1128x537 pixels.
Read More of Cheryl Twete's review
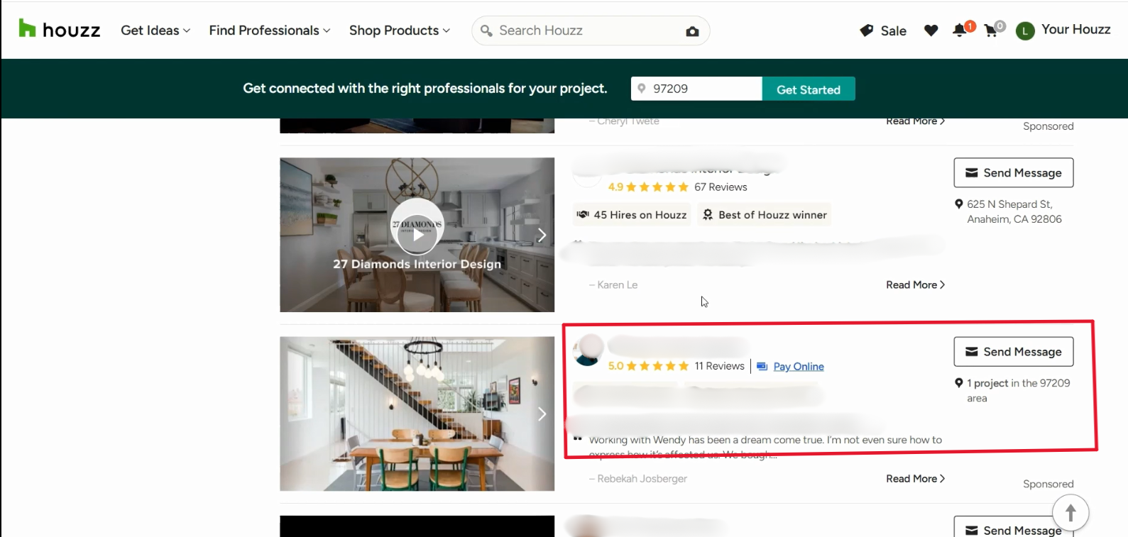click(915, 121)
